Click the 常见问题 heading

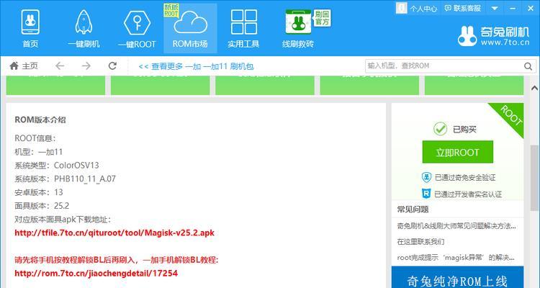click(413, 210)
